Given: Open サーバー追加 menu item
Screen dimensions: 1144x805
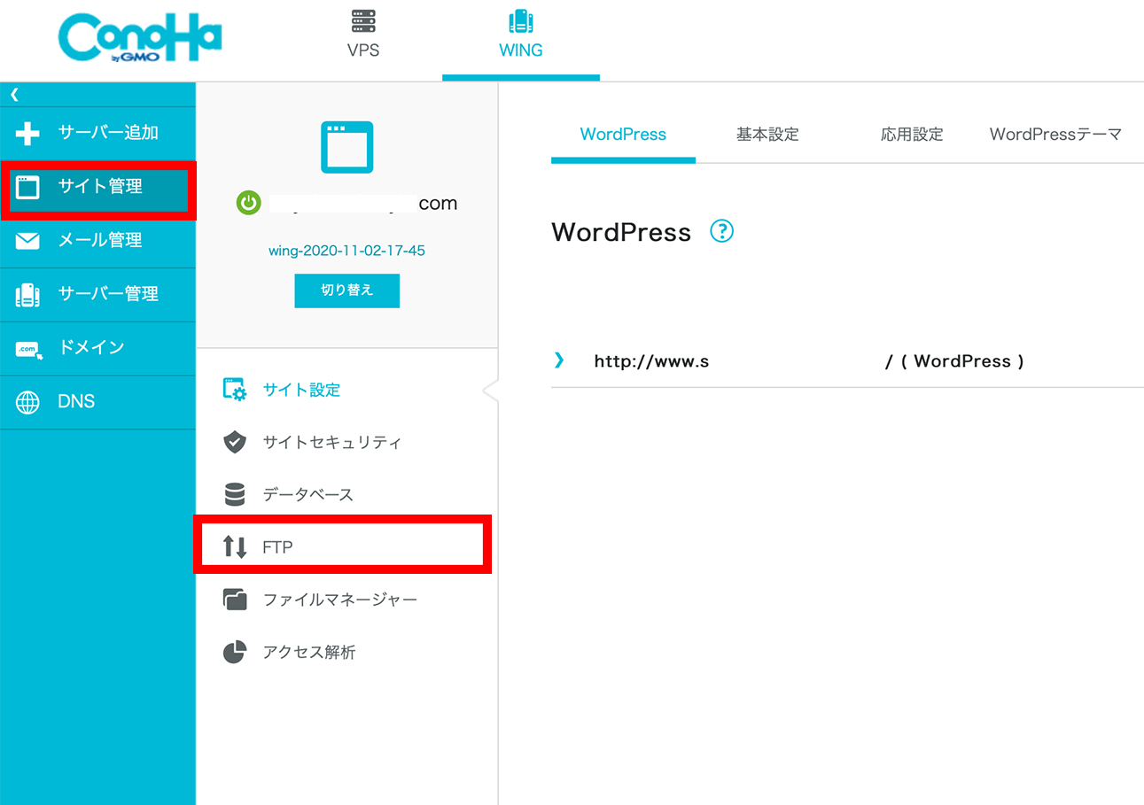Looking at the screenshot, I should click(108, 133).
